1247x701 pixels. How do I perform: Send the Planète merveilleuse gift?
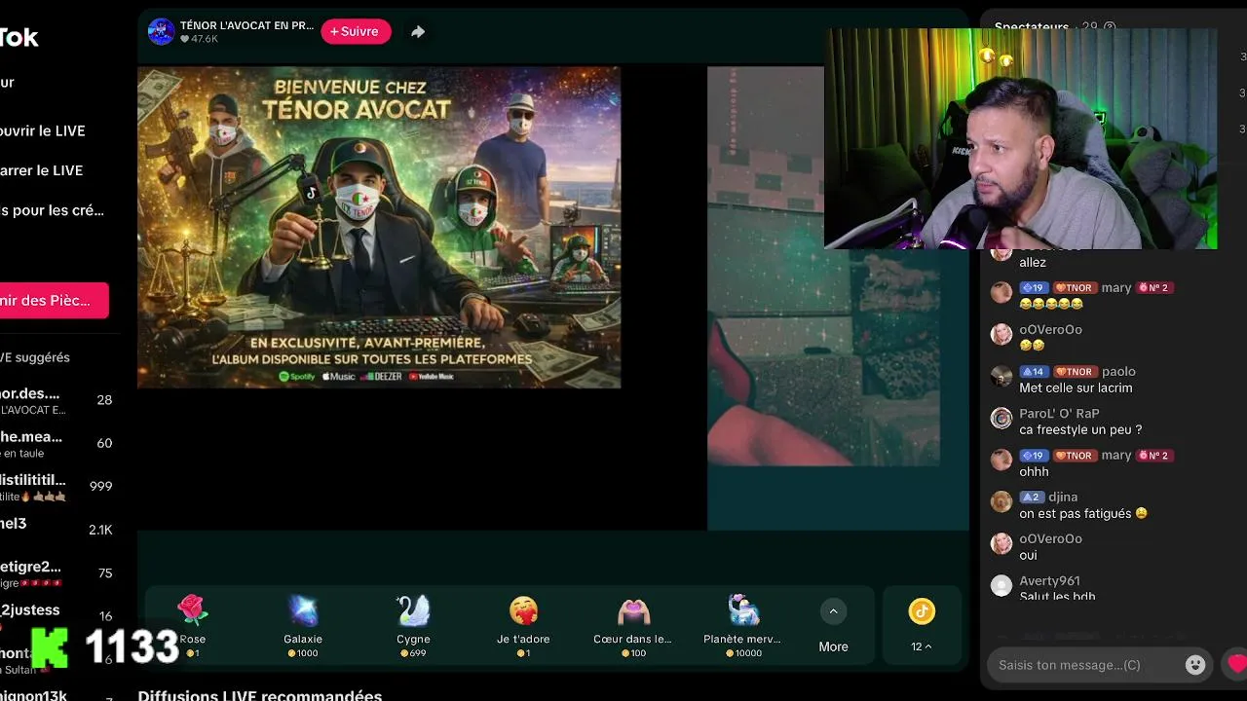point(743,625)
